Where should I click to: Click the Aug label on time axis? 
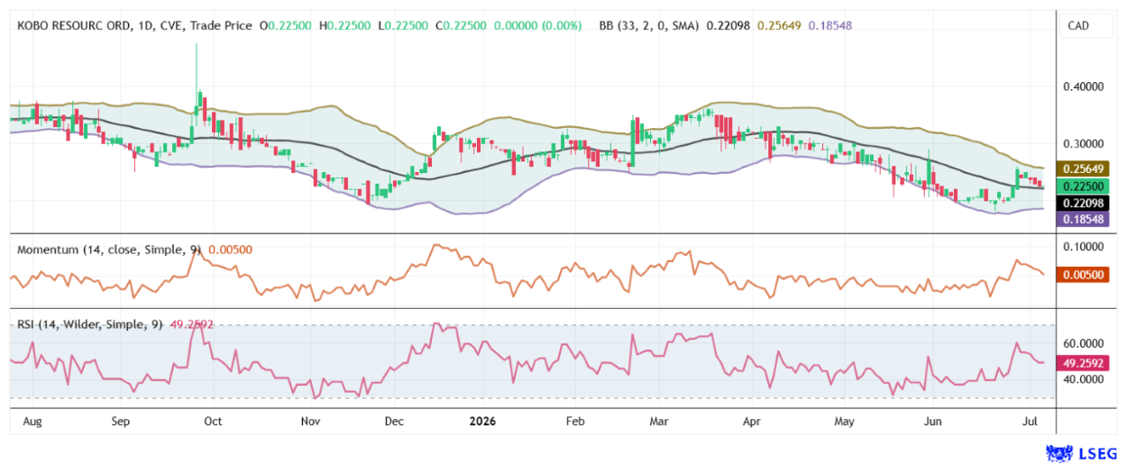[31, 421]
